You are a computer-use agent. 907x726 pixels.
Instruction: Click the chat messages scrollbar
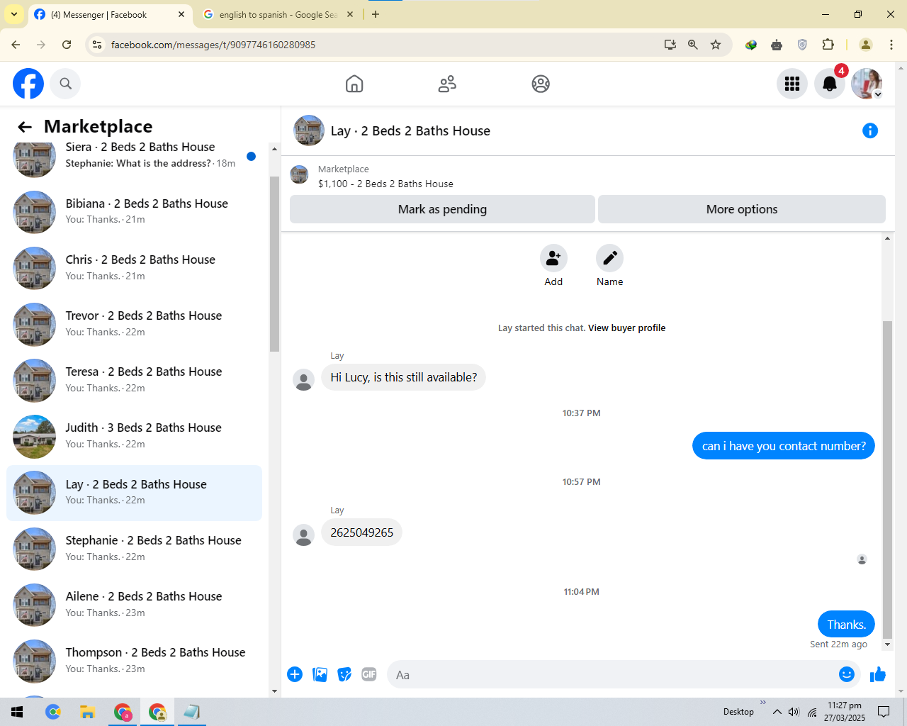point(887,481)
